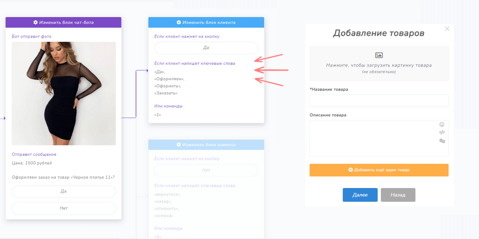Click the gear icon on the lower client block
Image resolution: width=479 pixels, height=239 pixels.
tap(179, 145)
